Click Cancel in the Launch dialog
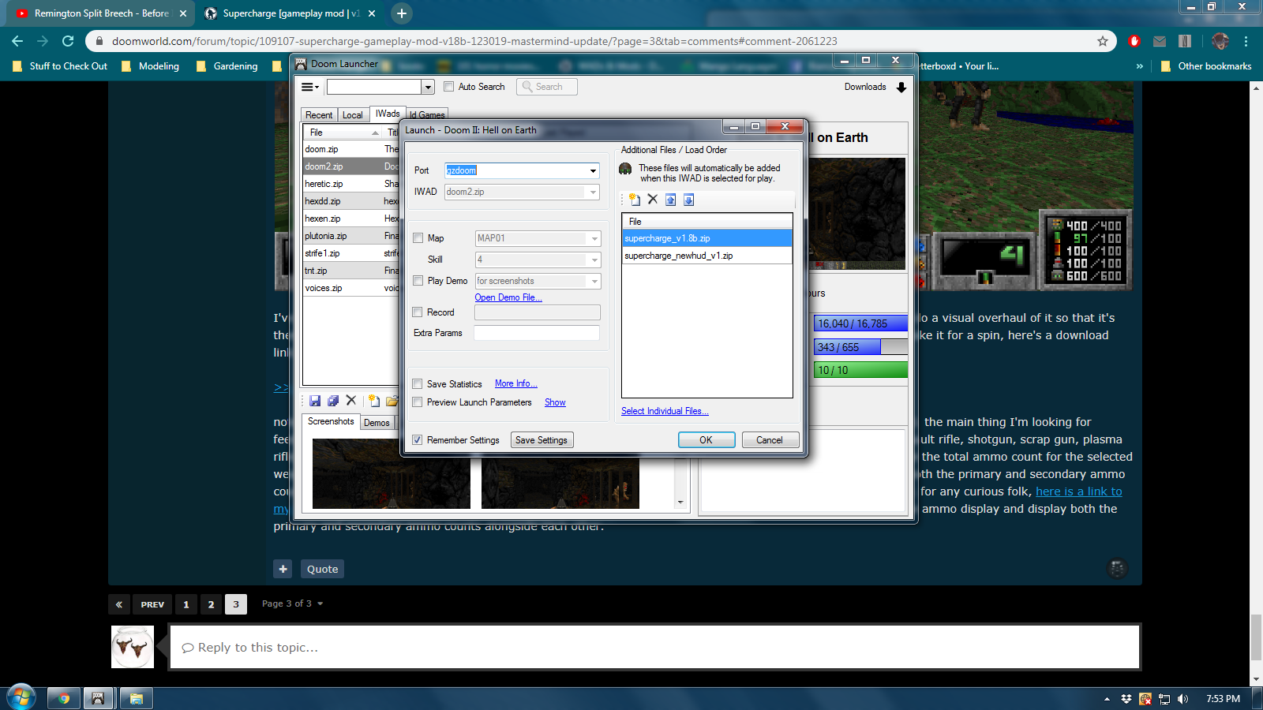The image size is (1263, 710). pyautogui.click(x=770, y=440)
